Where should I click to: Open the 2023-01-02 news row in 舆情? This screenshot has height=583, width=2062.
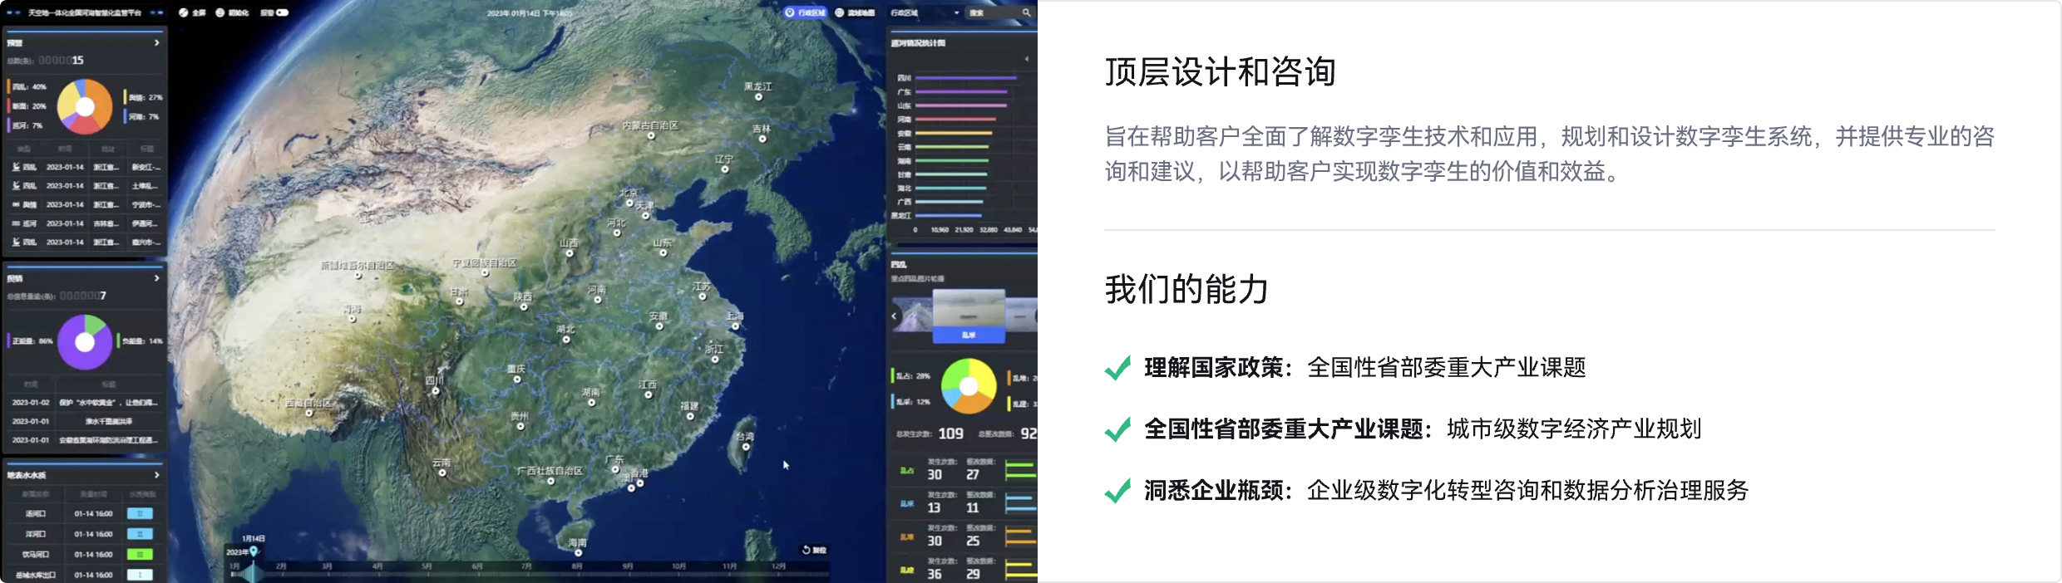point(86,402)
